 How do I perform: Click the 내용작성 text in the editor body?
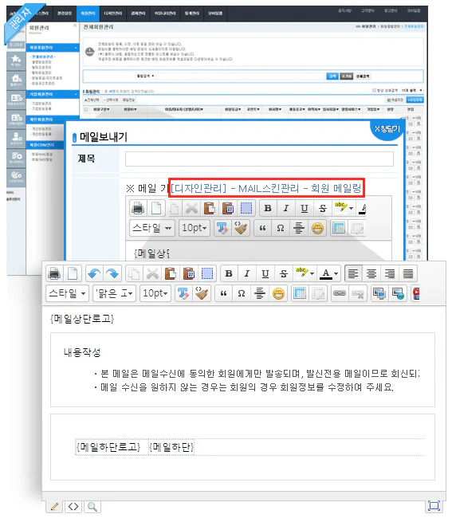coord(82,352)
